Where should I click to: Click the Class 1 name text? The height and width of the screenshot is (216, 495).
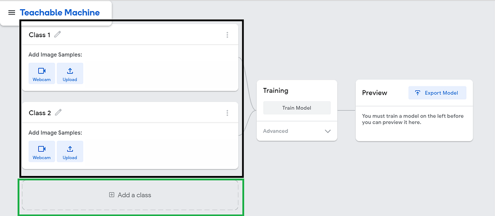pyautogui.click(x=40, y=35)
